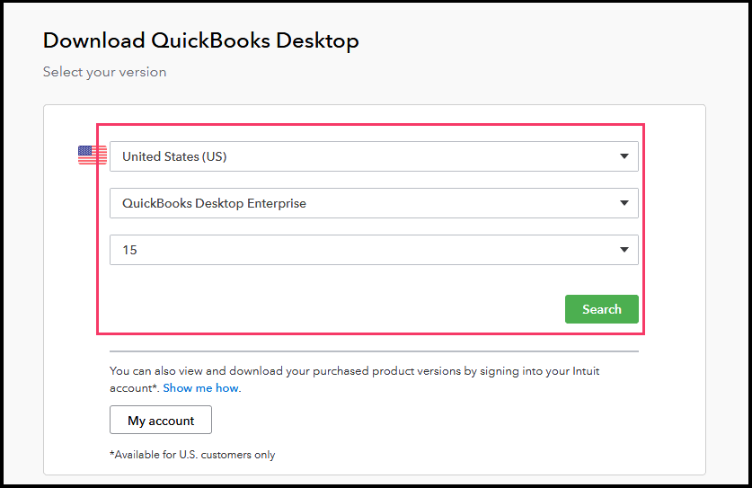Click the gray divider line below Search
The height and width of the screenshot is (488, 752).
pos(374,351)
